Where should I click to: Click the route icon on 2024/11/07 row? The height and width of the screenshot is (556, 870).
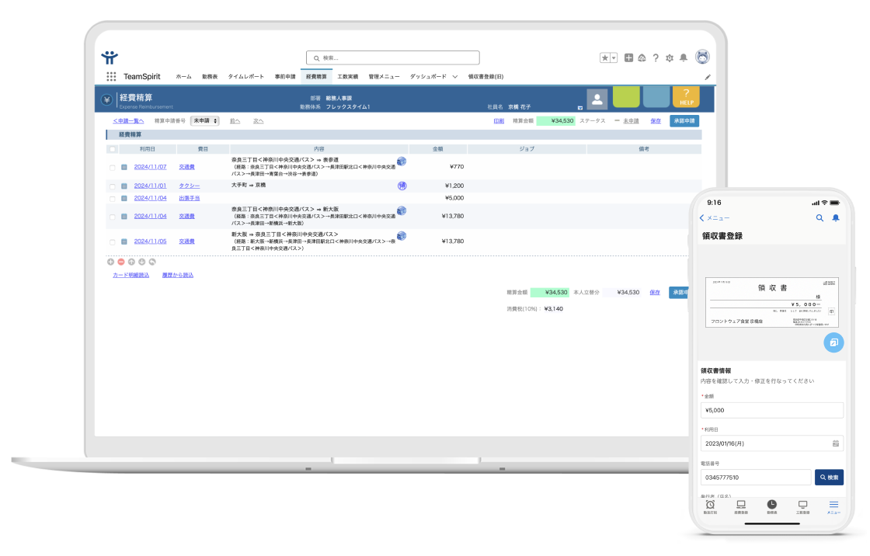click(402, 162)
